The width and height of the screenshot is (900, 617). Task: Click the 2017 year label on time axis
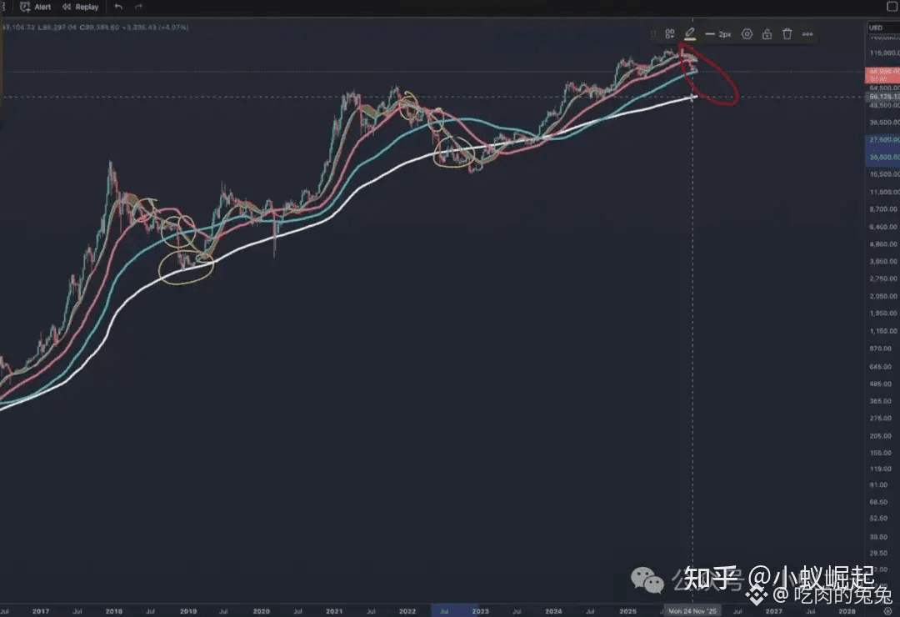41,611
